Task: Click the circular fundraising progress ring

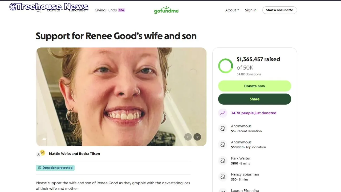Action: tap(225, 66)
